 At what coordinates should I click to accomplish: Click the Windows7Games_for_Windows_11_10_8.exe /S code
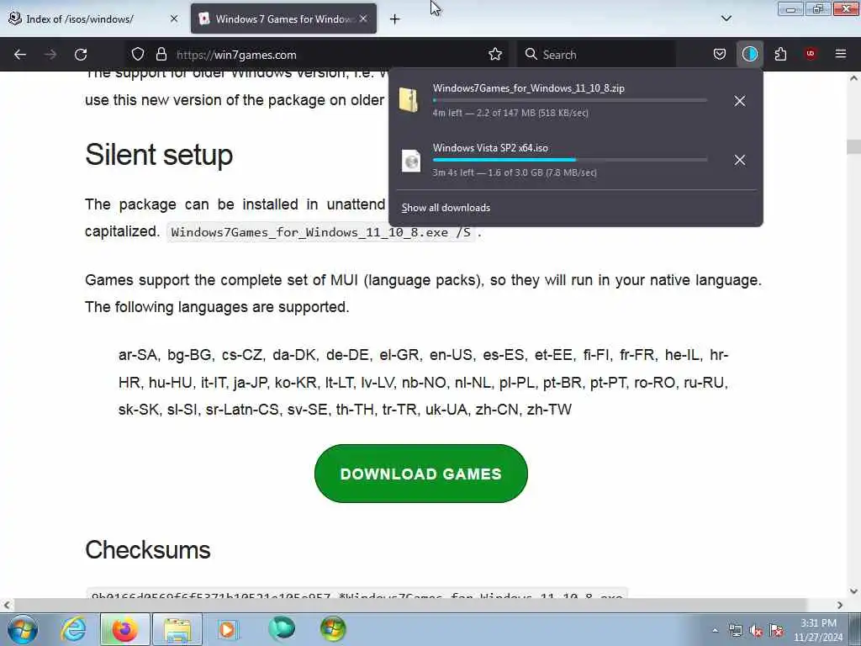pos(320,232)
